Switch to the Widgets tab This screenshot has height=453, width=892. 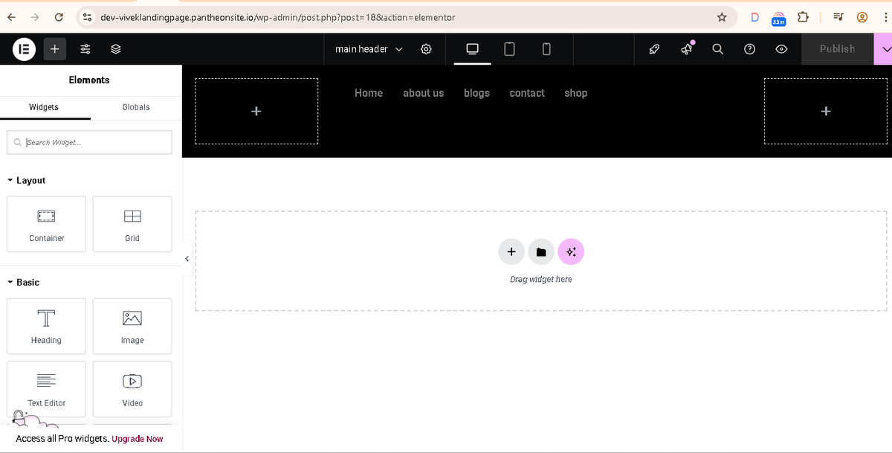point(44,107)
